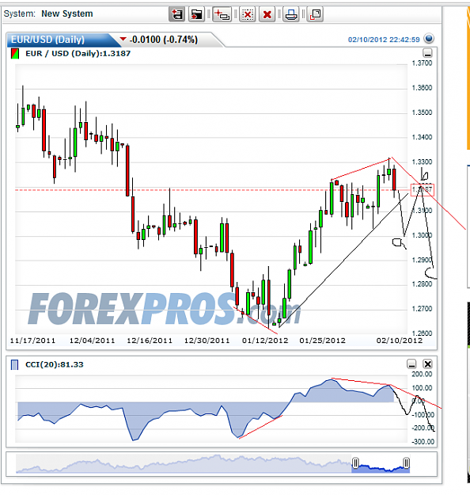This screenshot has height=495, width=470.
Task: Click the 1.2700 price axis label
Action: pos(422,309)
